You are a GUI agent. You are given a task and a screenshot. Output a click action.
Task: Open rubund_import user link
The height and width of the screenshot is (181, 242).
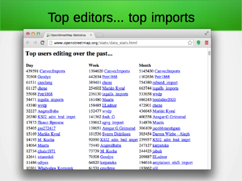[165, 82]
